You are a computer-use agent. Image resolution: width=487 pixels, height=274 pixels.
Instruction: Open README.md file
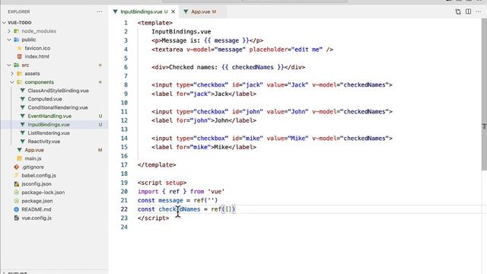pyautogui.click(x=37, y=209)
